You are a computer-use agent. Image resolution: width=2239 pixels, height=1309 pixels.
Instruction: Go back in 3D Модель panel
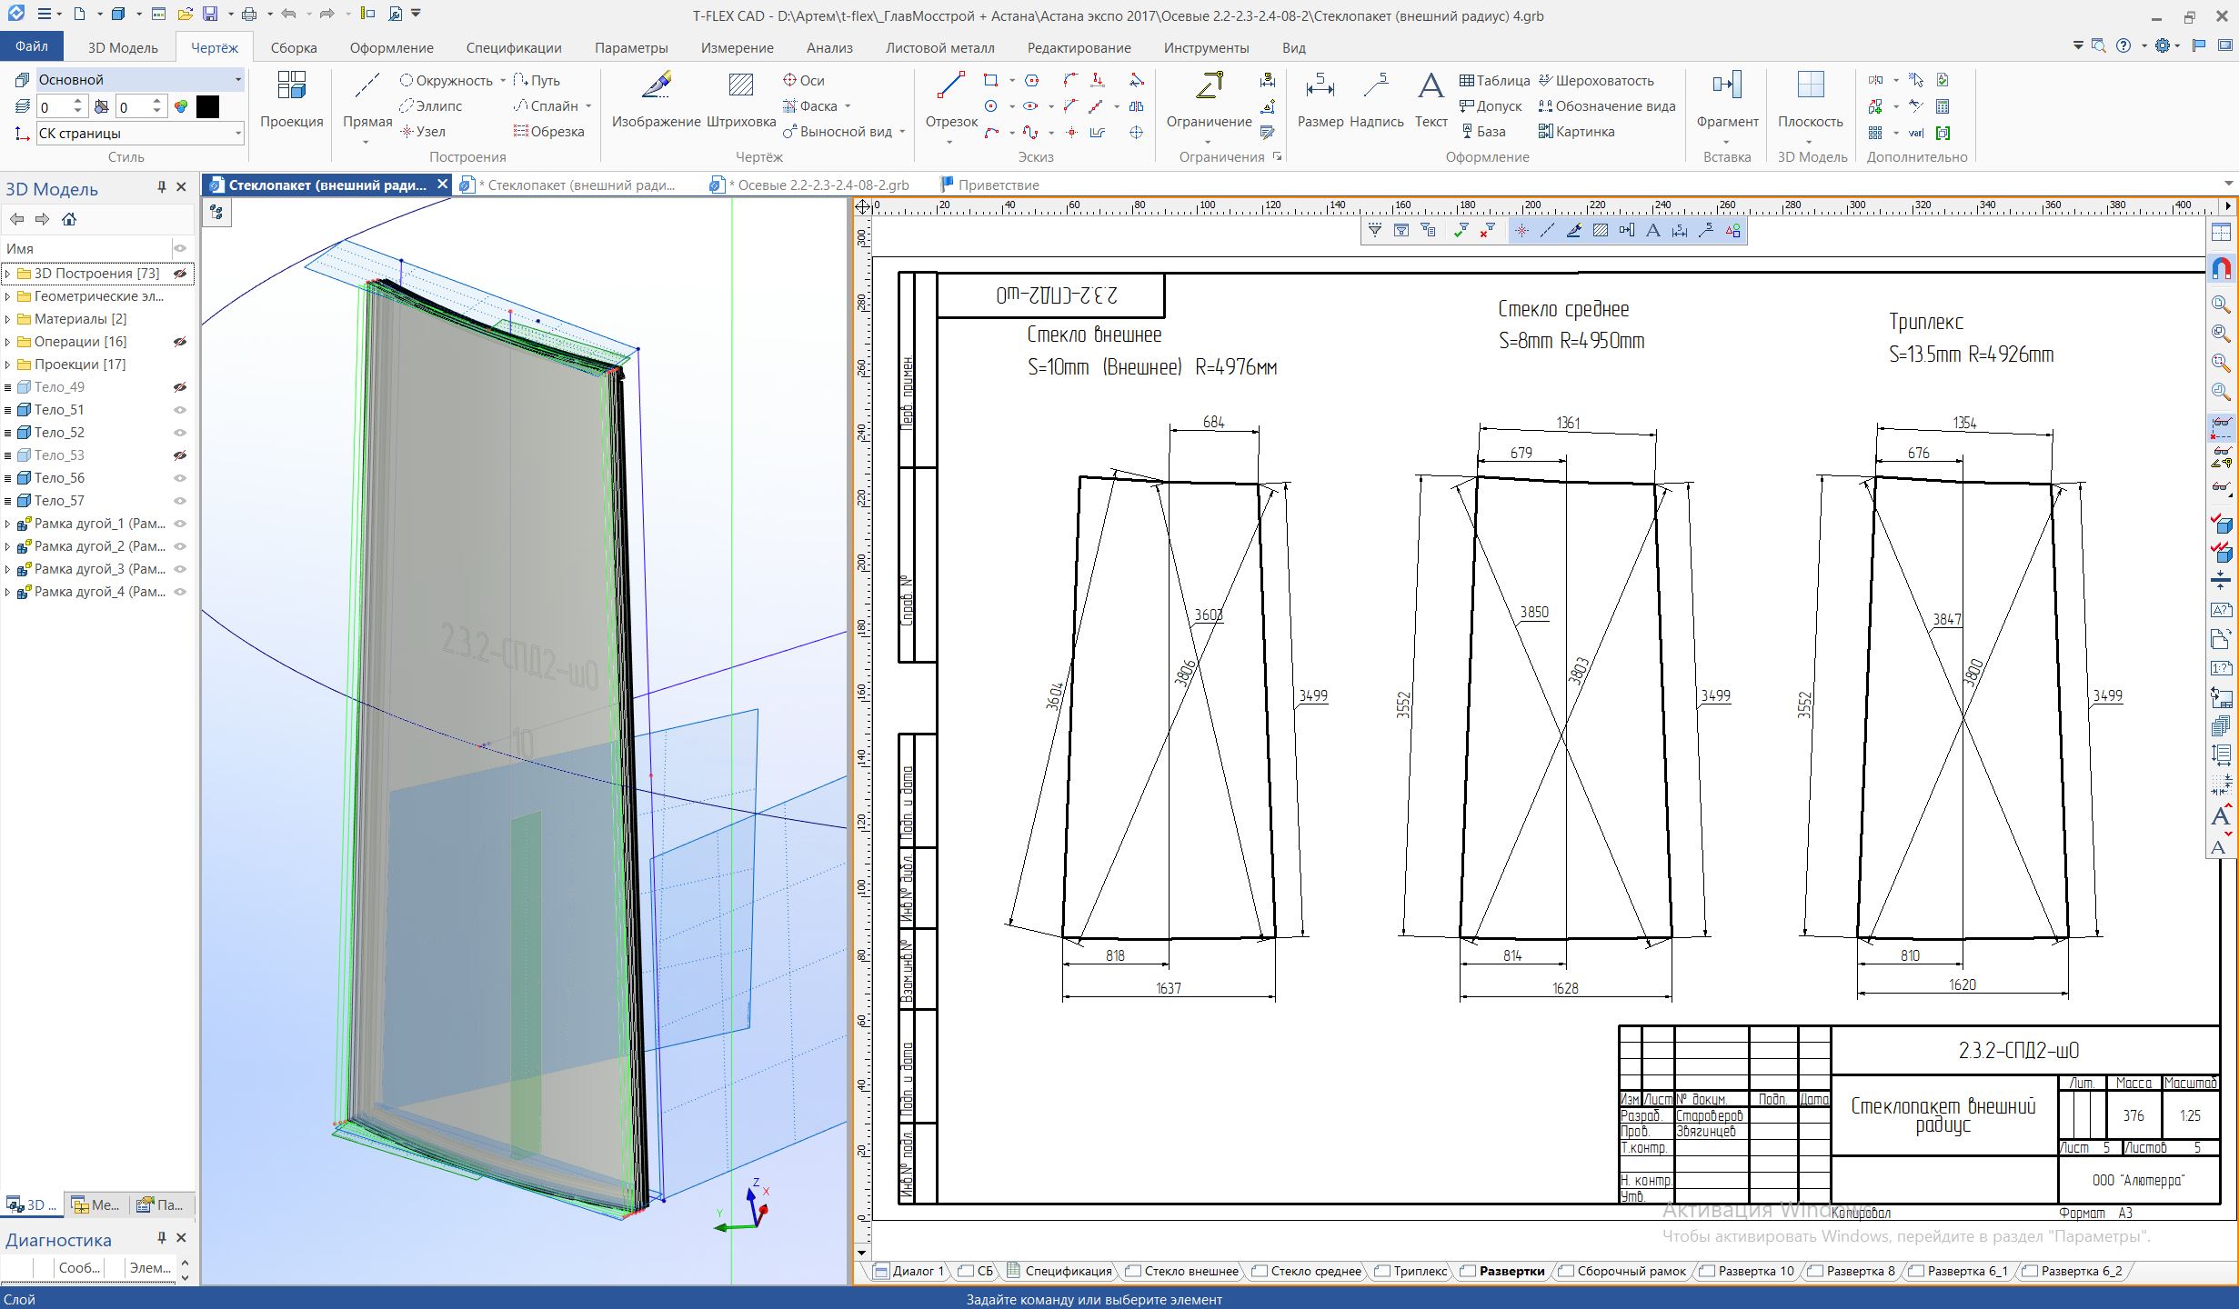click(x=15, y=219)
